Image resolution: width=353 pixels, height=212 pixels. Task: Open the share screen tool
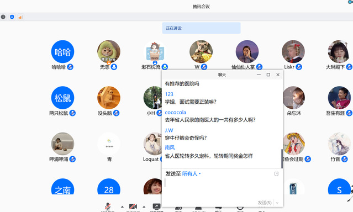click(156, 206)
